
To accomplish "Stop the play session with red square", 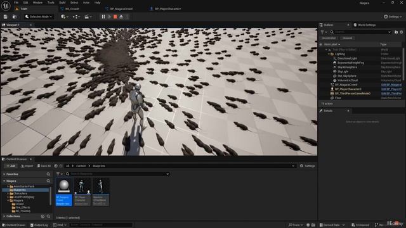I will [115, 17].
